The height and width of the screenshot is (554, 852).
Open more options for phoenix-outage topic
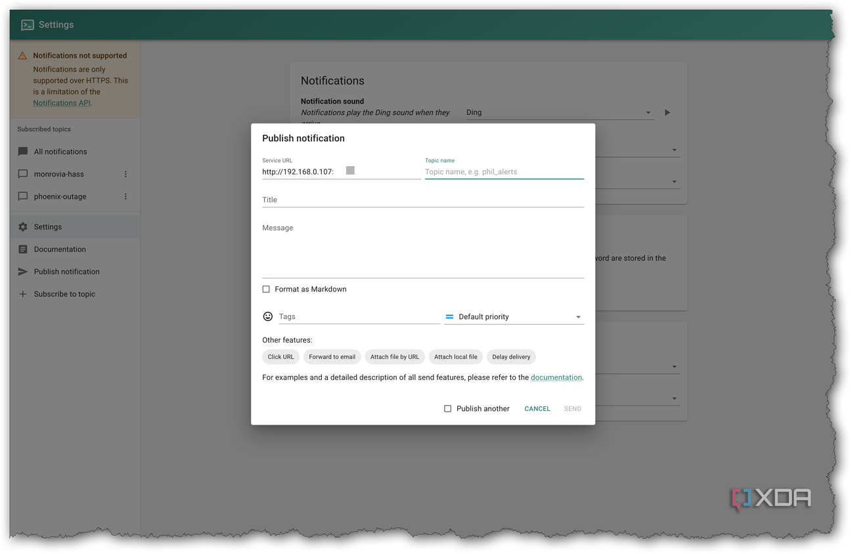pos(125,196)
